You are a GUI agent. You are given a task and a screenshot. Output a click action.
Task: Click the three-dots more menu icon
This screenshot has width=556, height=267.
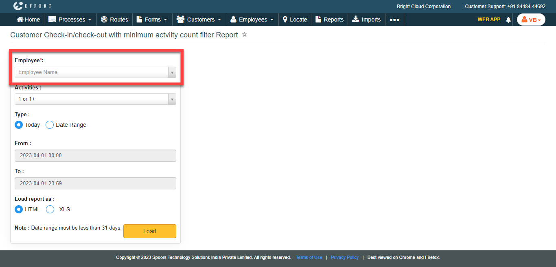click(x=394, y=20)
